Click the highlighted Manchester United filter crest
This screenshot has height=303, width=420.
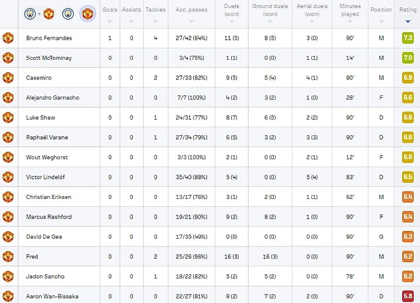(87, 13)
